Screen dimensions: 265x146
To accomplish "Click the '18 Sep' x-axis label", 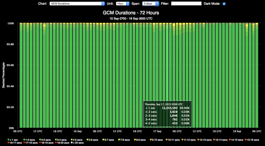I will tap(236, 131).
